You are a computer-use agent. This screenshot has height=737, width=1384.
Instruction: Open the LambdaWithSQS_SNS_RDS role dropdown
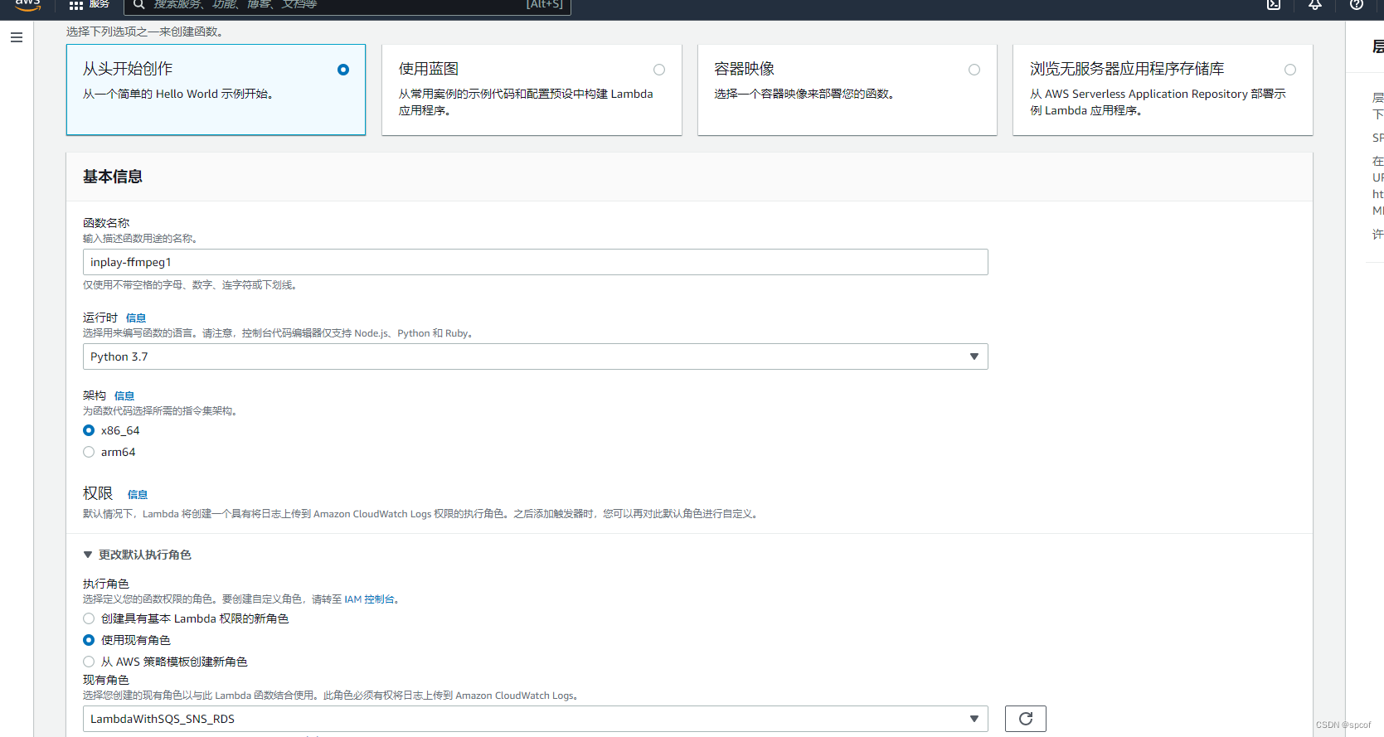pos(536,719)
